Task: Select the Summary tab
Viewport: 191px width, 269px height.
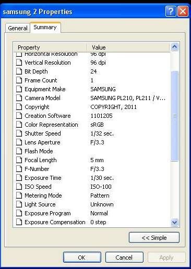Action: coord(45,27)
